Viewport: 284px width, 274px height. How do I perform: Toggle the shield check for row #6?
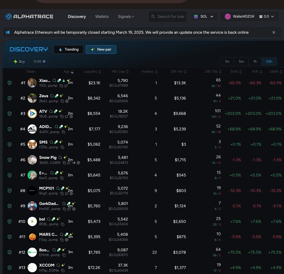(10, 160)
